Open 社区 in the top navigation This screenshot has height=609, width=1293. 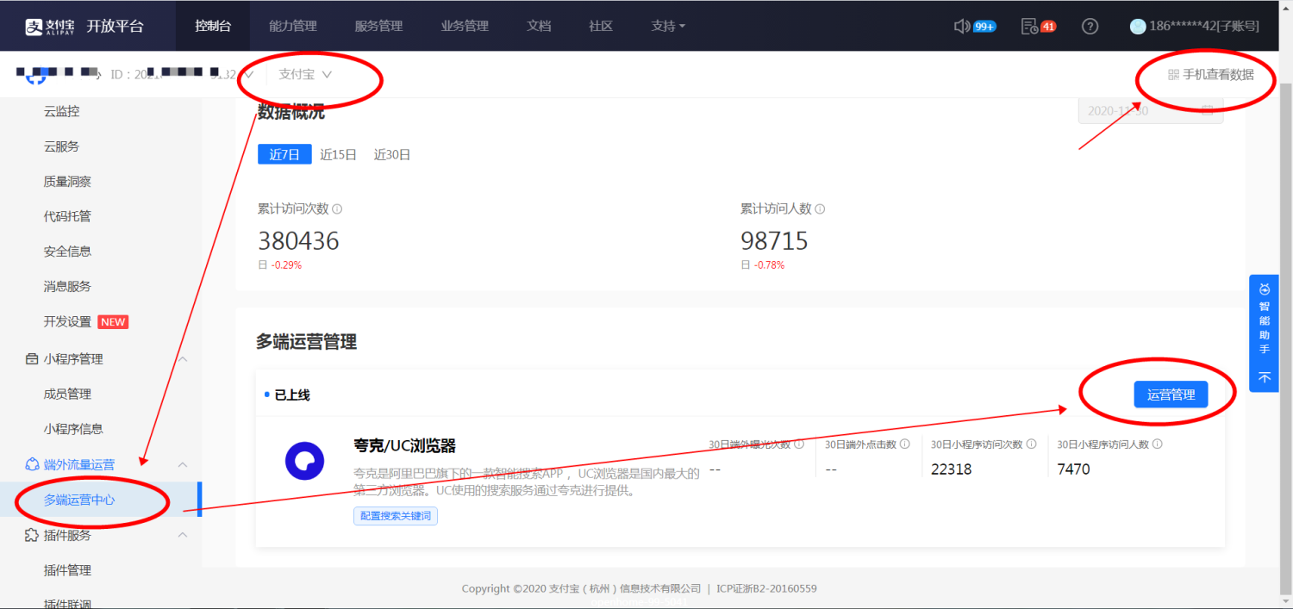pyautogui.click(x=601, y=26)
